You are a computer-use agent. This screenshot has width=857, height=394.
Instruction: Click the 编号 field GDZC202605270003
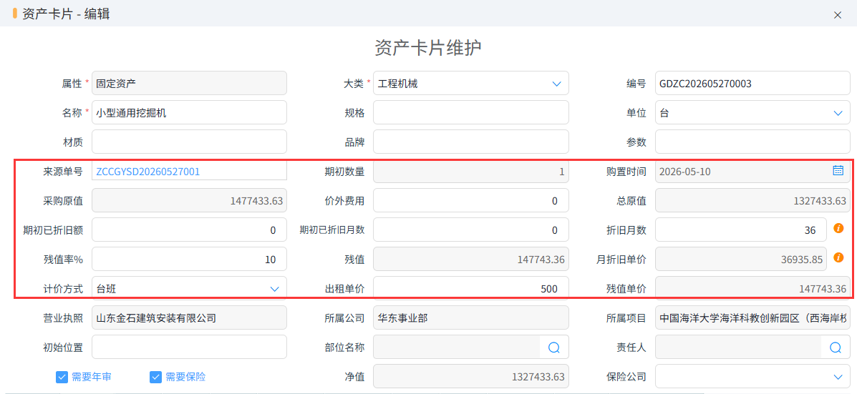pyautogui.click(x=752, y=84)
